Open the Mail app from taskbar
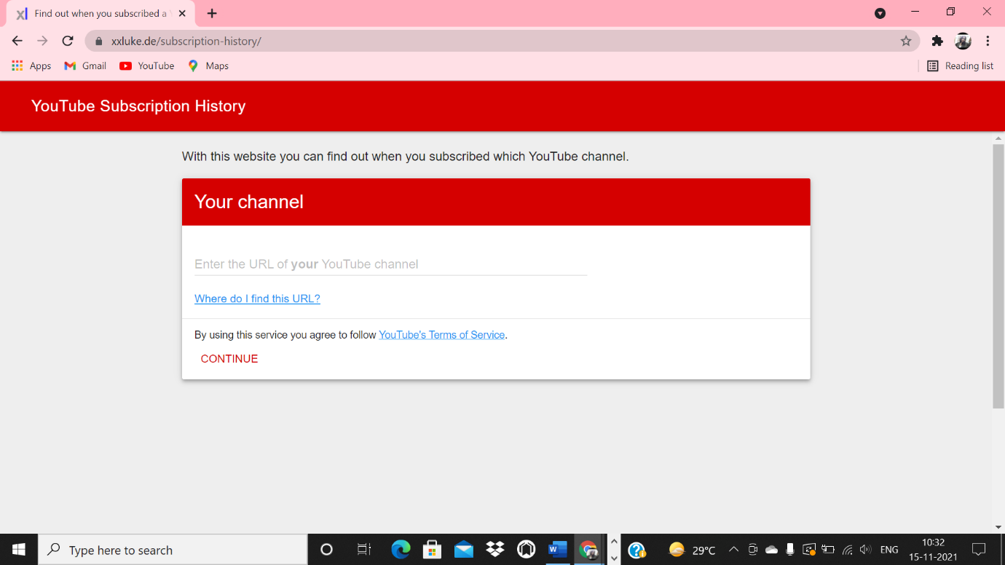The height and width of the screenshot is (565, 1005). (463, 550)
